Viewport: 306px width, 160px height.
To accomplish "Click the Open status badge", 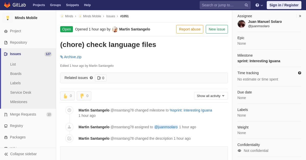I will (67, 29).
